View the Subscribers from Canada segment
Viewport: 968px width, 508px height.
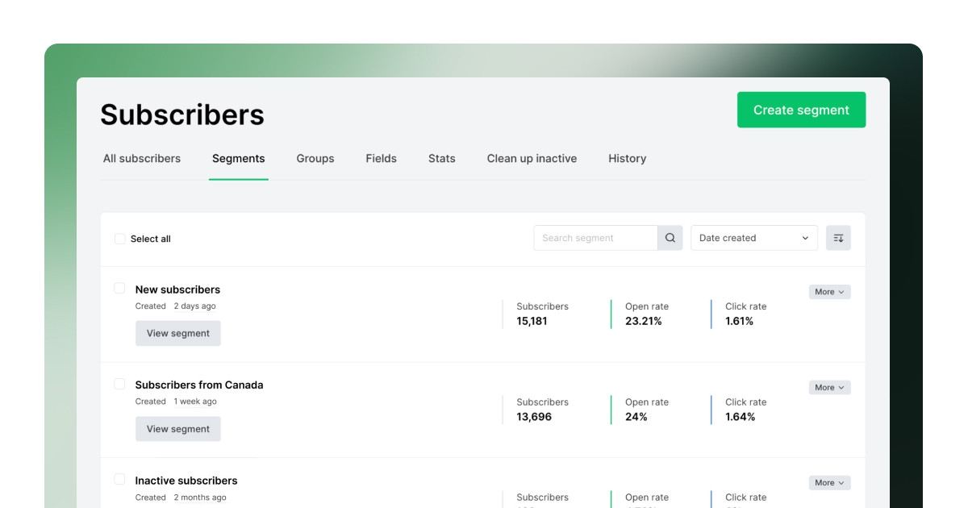click(x=177, y=429)
